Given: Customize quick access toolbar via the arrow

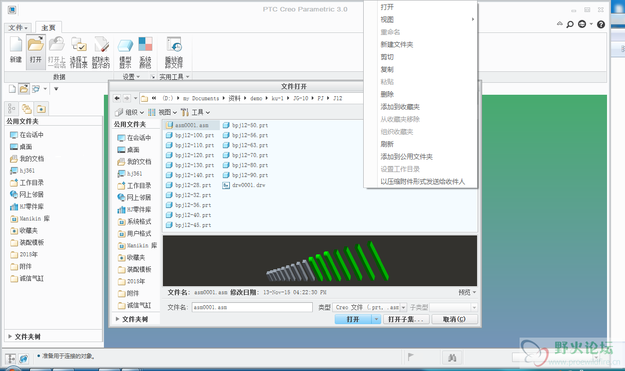Looking at the screenshot, I should point(56,89).
